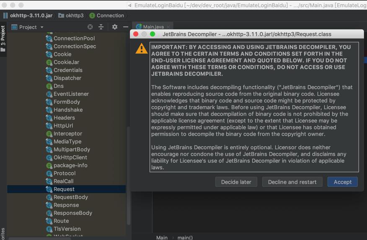This screenshot has height=240, width=367.
Task: Hide the Project panel with minus icon
Action: pos(125,27)
